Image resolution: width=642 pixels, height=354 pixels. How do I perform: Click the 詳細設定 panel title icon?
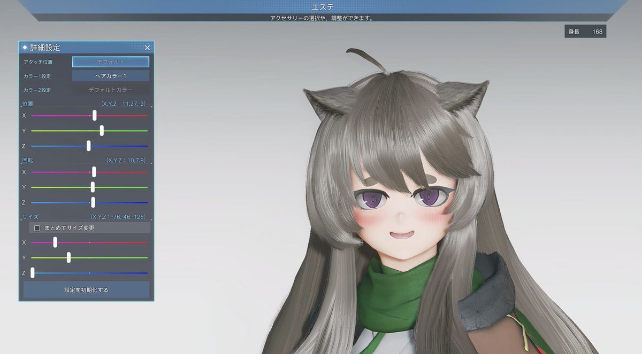point(25,48)
